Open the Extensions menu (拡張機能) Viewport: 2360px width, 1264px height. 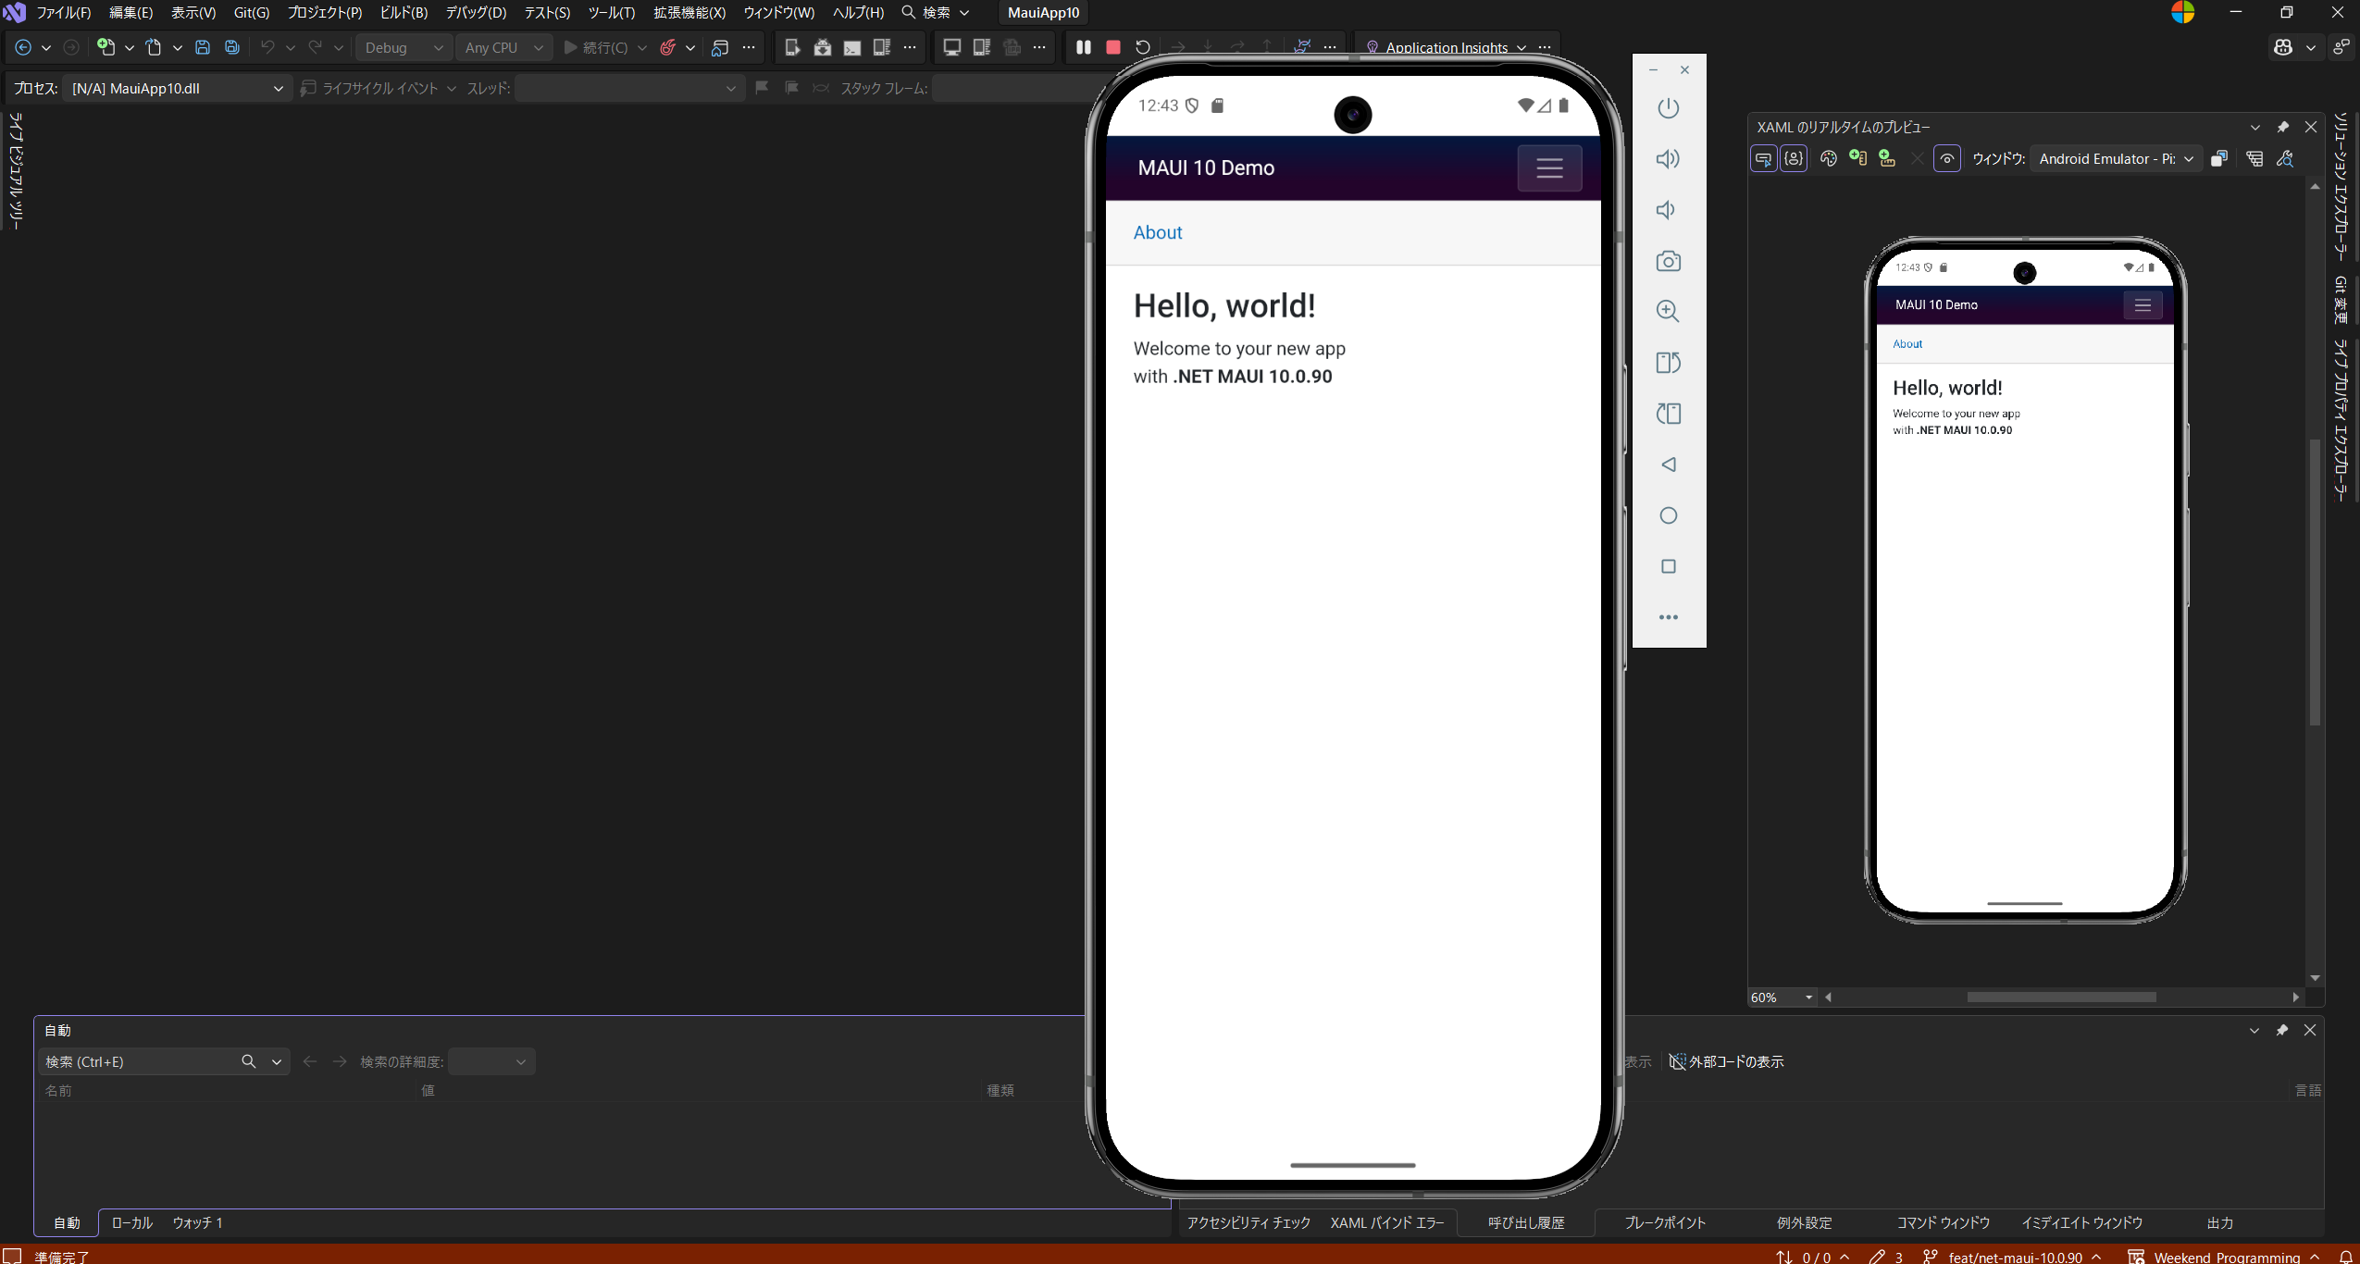click(689, 12)
